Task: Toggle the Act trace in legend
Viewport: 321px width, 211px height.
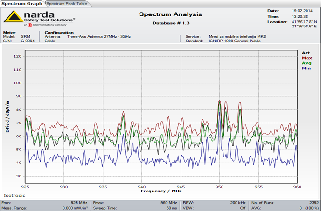Action: pos(306,53)
